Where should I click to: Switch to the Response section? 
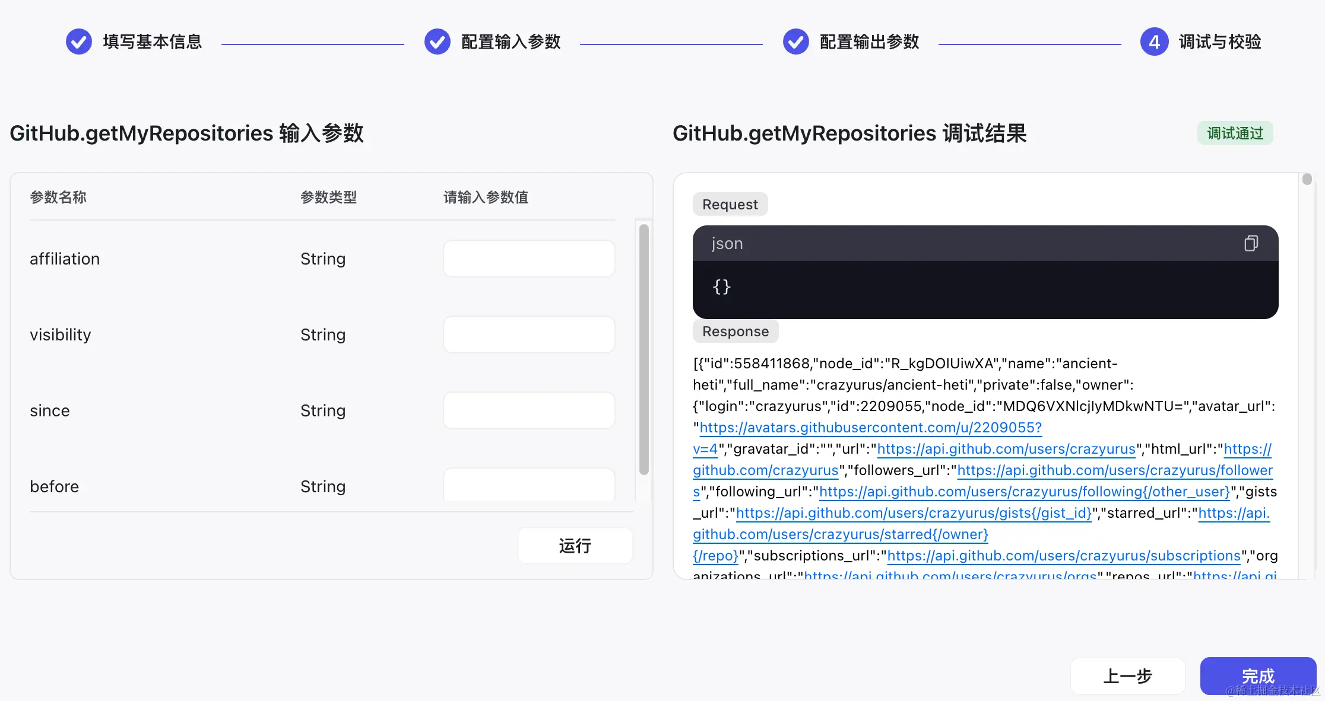(735, 331)
